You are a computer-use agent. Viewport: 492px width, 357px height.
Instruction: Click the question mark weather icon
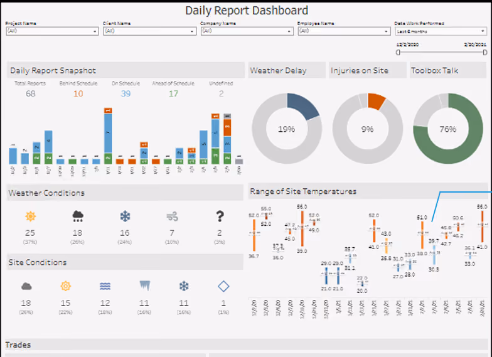[220, 216]
